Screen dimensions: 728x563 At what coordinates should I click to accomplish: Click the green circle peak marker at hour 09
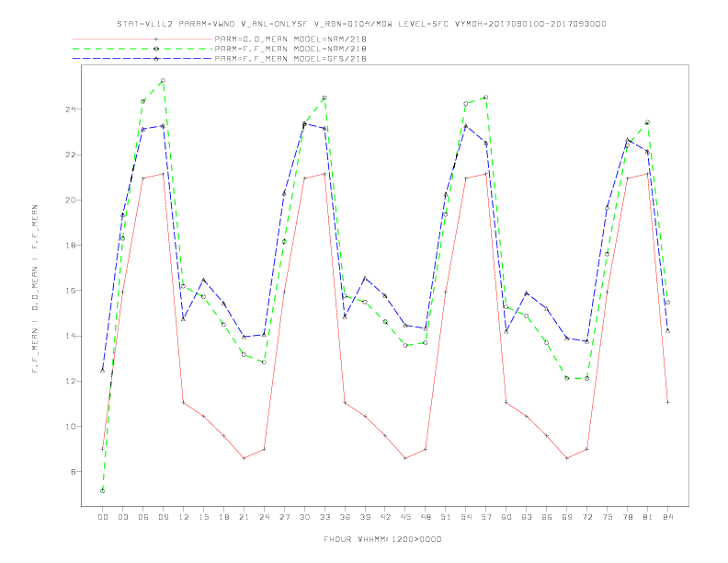(x=163, y=81)
